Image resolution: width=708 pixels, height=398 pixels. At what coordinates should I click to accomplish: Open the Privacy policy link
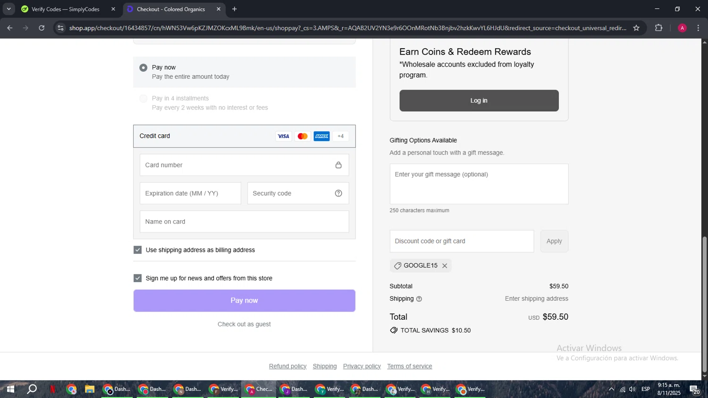click(x=362, y=366)
